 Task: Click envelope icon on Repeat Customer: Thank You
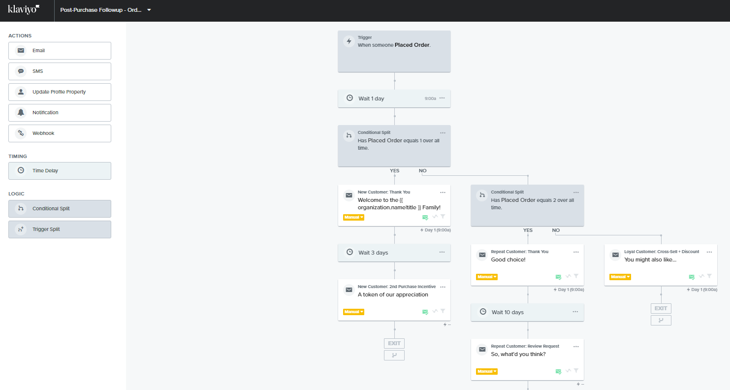pos(482,255)
